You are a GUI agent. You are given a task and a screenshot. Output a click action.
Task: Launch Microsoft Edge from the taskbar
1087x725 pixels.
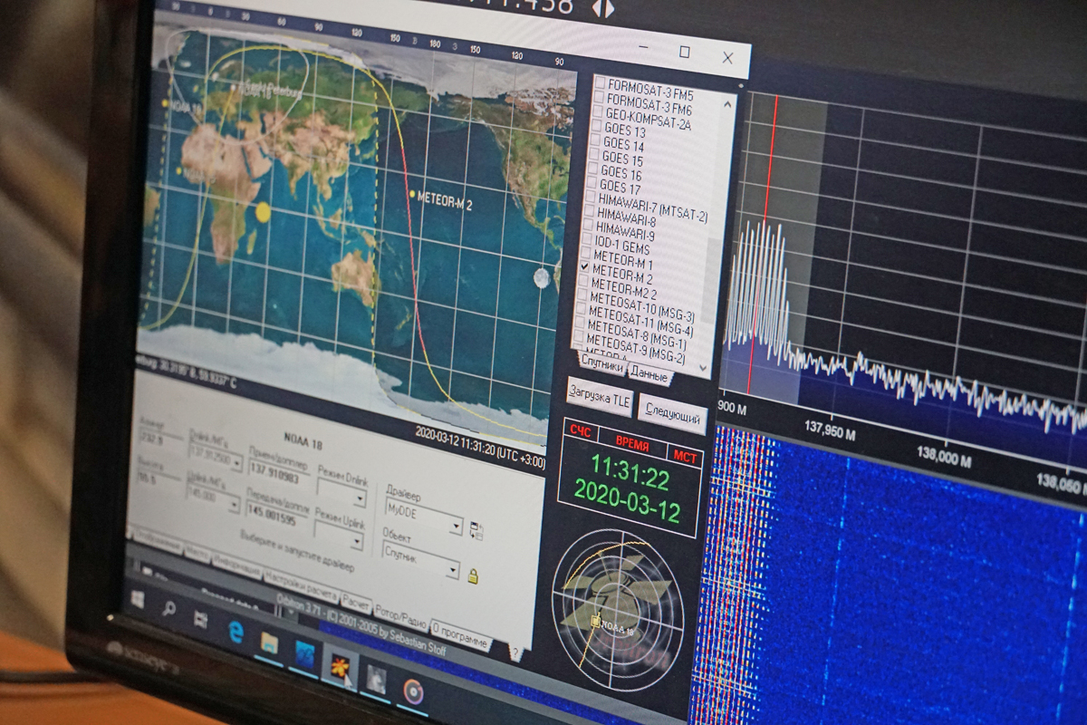click(x=236, y=633)
